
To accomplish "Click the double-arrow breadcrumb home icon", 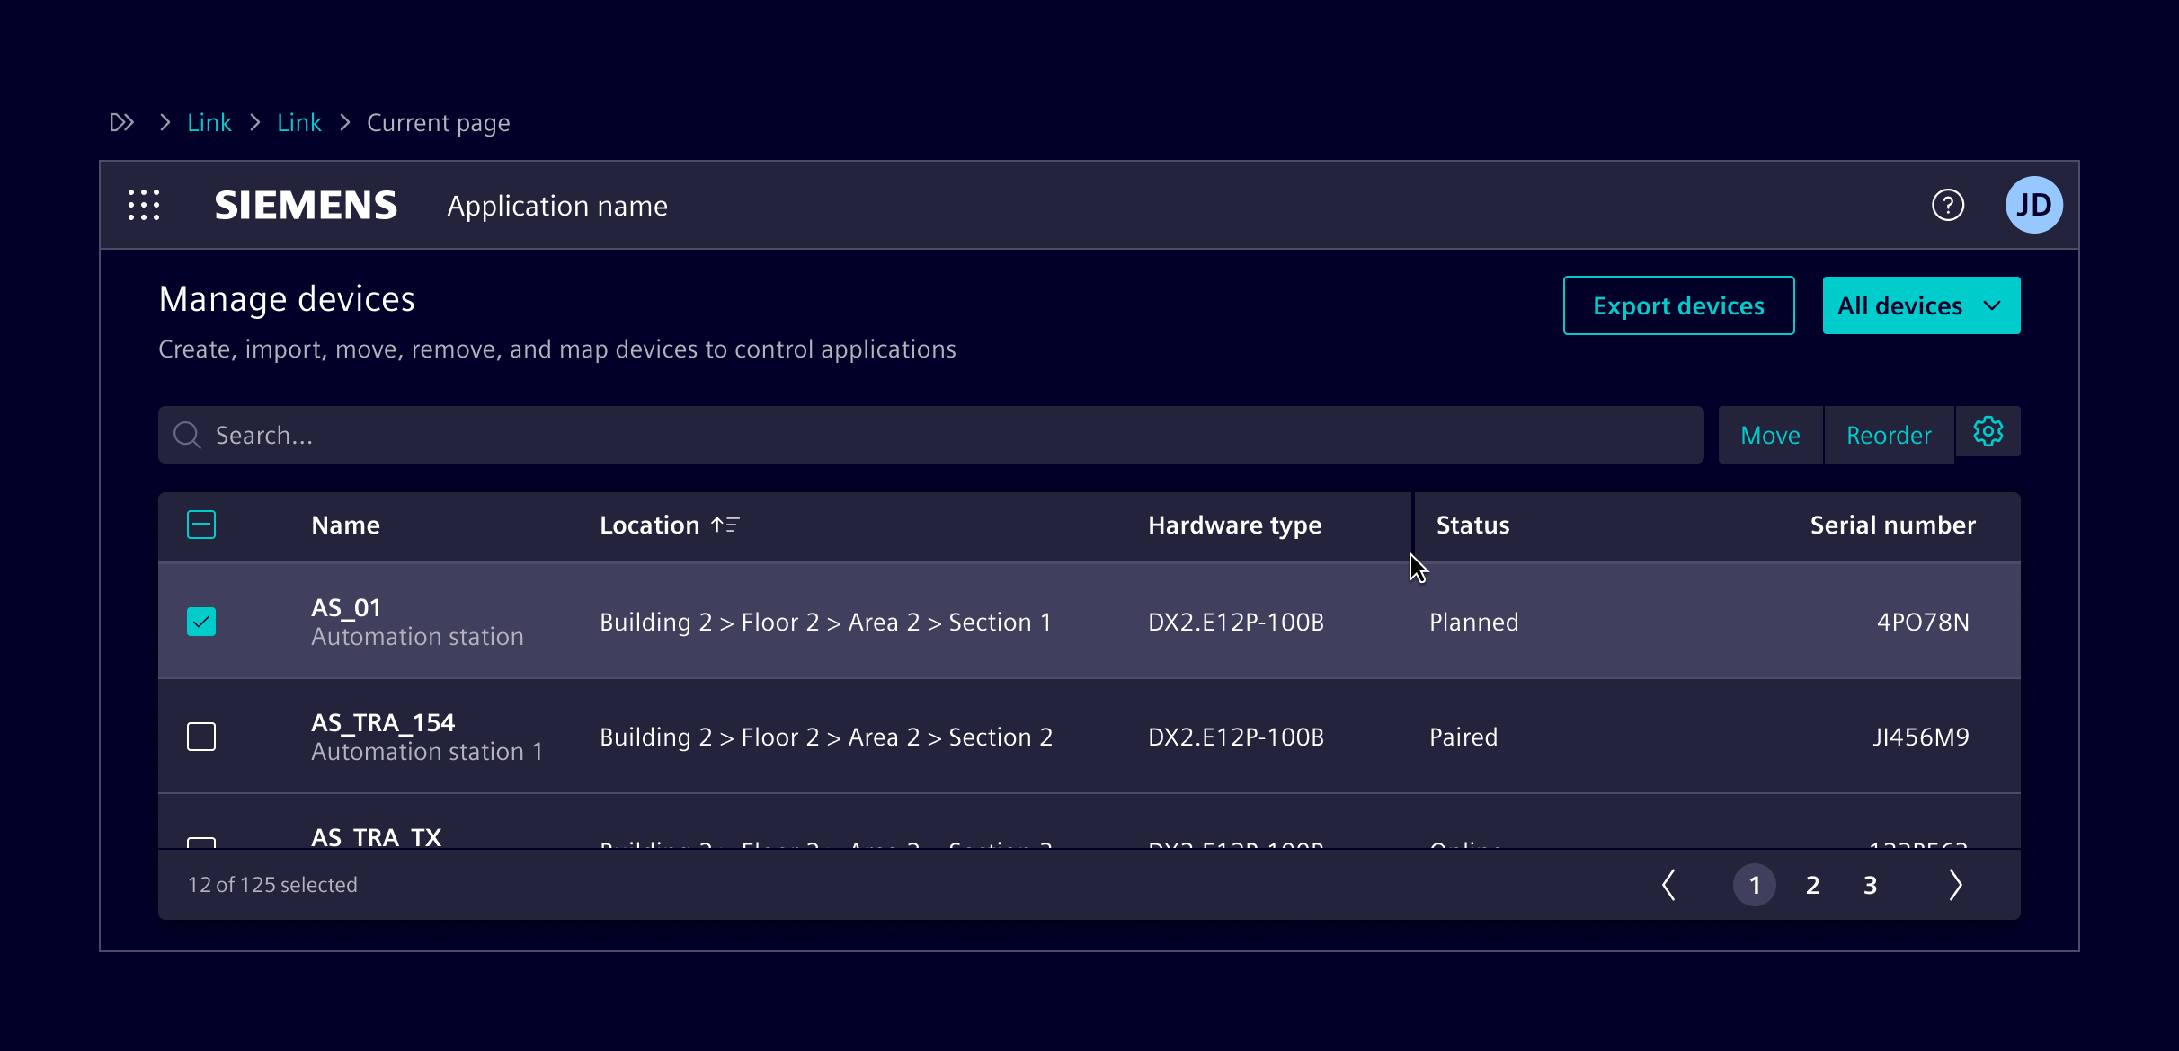I will [121, 122].
